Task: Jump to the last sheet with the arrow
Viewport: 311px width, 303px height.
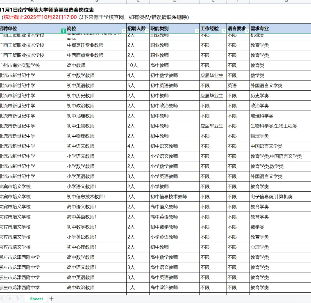Action: [x=18, y=299]
